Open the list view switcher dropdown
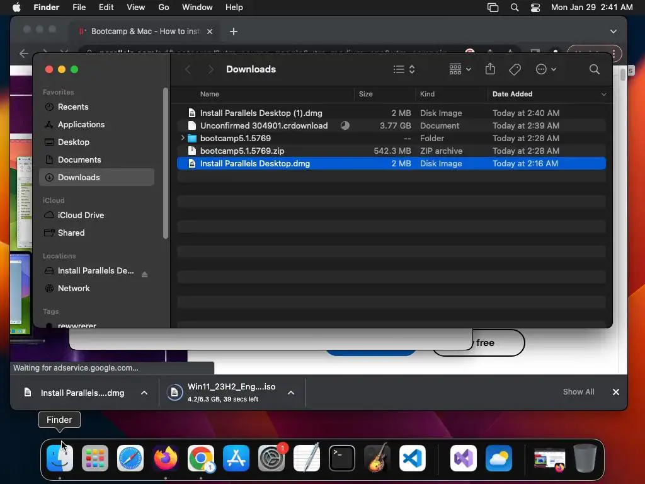645x484 pixels. (404, 69)
